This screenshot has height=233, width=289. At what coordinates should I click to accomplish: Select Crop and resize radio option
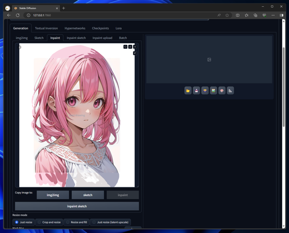tap(49, 222)
